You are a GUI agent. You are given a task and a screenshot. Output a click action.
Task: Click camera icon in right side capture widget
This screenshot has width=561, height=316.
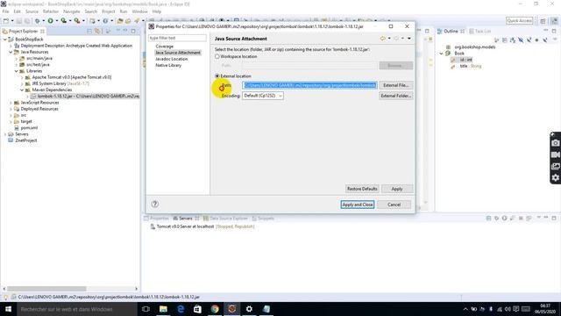point(555,143)
